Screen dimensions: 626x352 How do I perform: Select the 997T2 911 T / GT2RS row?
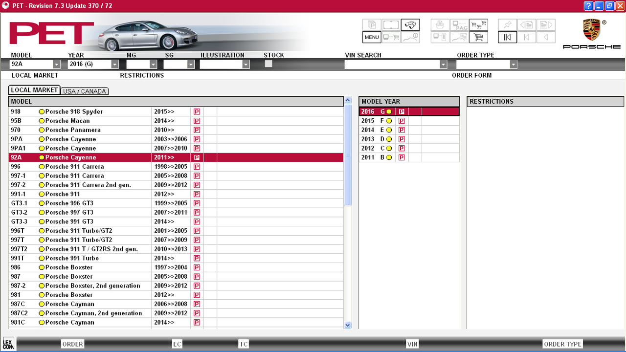tap(176, 249)
